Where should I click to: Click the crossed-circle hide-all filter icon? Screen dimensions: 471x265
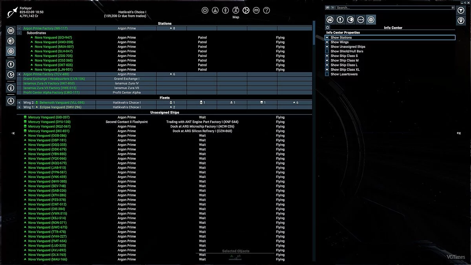pos(330,19)
